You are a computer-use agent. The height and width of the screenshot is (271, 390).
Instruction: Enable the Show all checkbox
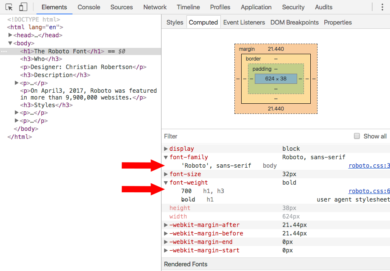coord(357,136)
